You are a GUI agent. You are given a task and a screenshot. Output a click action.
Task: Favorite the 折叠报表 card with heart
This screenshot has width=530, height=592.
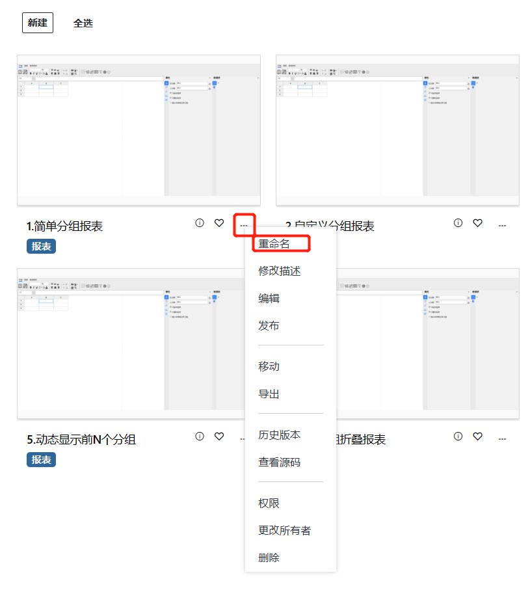(477, 436)
